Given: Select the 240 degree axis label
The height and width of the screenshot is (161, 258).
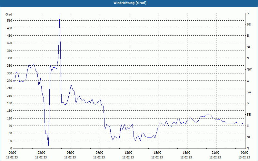Looking at the screenshot, I should [x=10, y=88].
